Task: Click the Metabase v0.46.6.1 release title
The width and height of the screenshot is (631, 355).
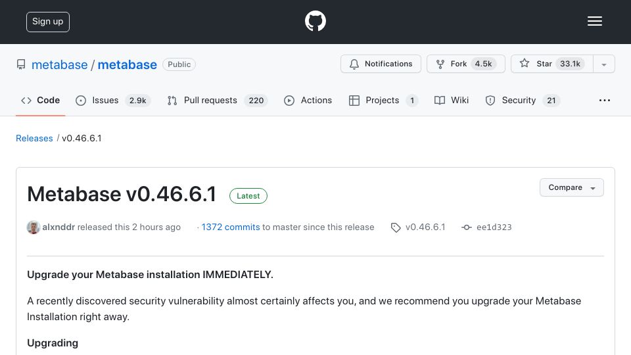Action: [x=122, y=195]
